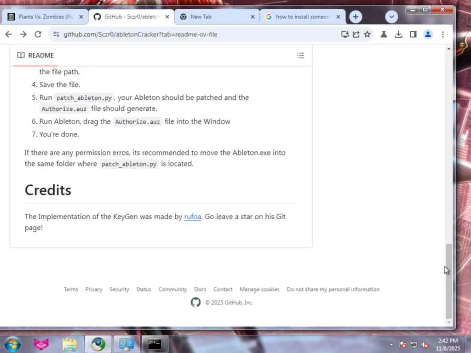Open the Contact footer link
This screenshot has height=353, width=471.
223,289
